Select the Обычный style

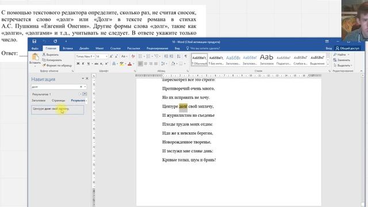(x=200, y=60)
